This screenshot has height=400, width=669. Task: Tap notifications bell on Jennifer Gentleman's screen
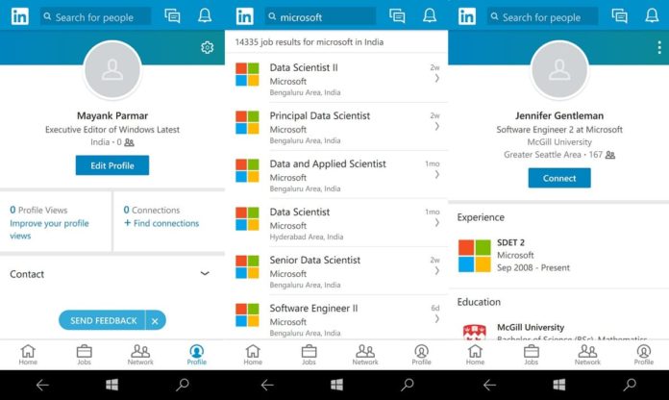tap(652, 16)
